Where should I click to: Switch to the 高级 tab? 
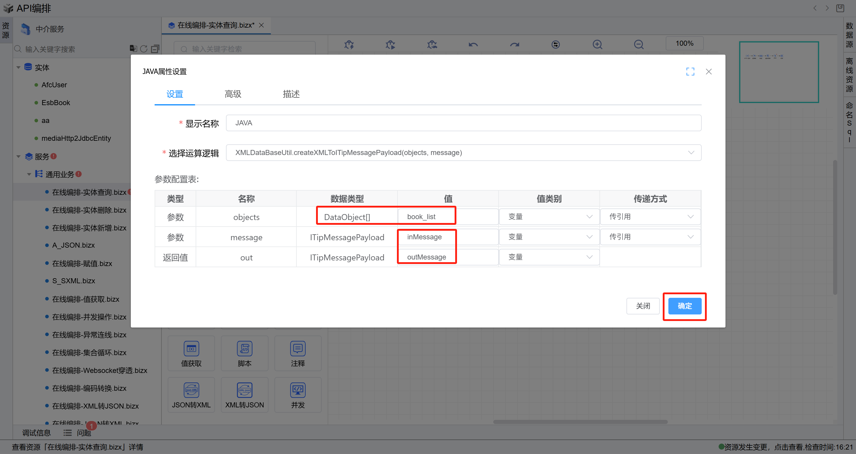pyautogui.click(x=233, y=94)
